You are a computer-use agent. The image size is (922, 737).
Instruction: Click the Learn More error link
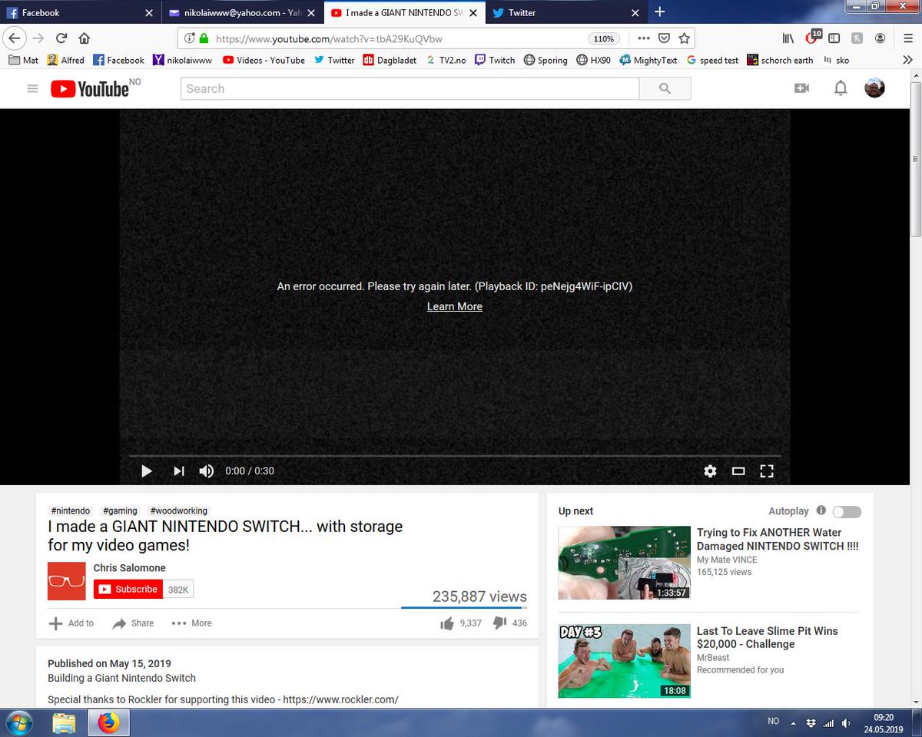[455, 306]
